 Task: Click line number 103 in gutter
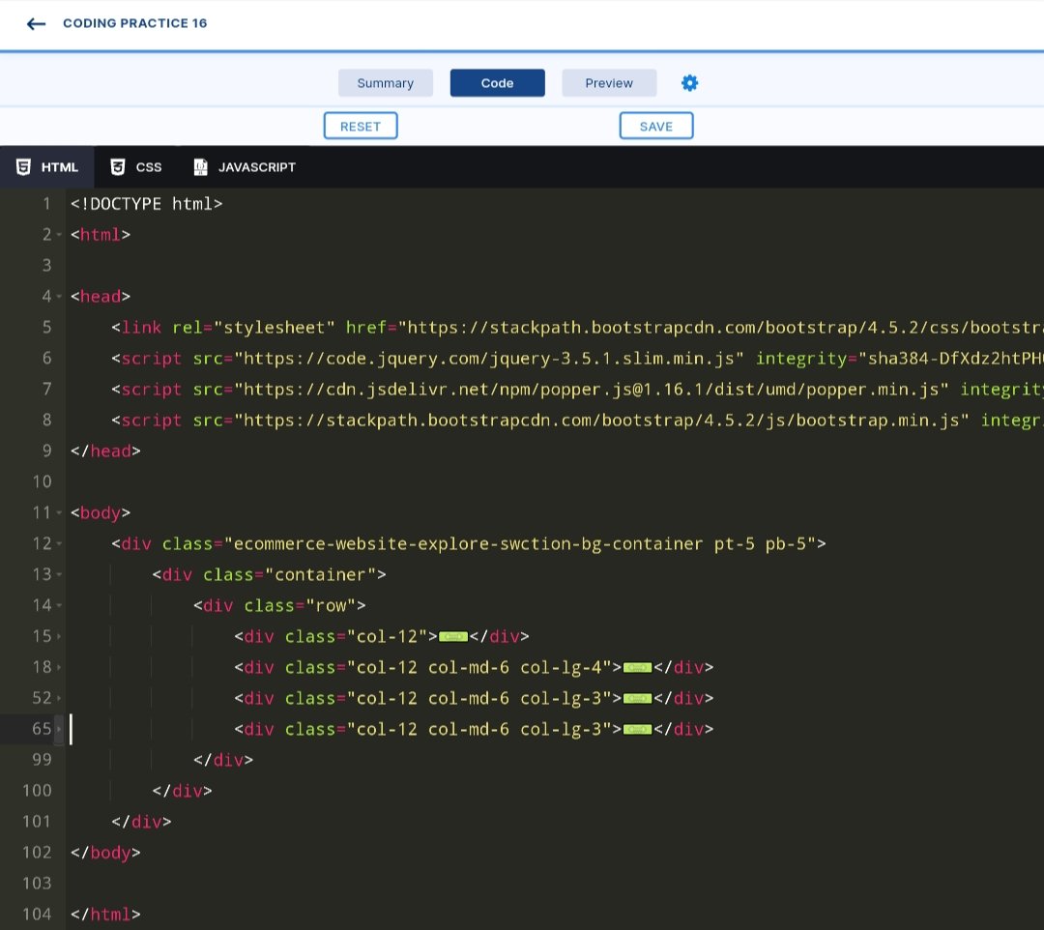click(37, 884)
